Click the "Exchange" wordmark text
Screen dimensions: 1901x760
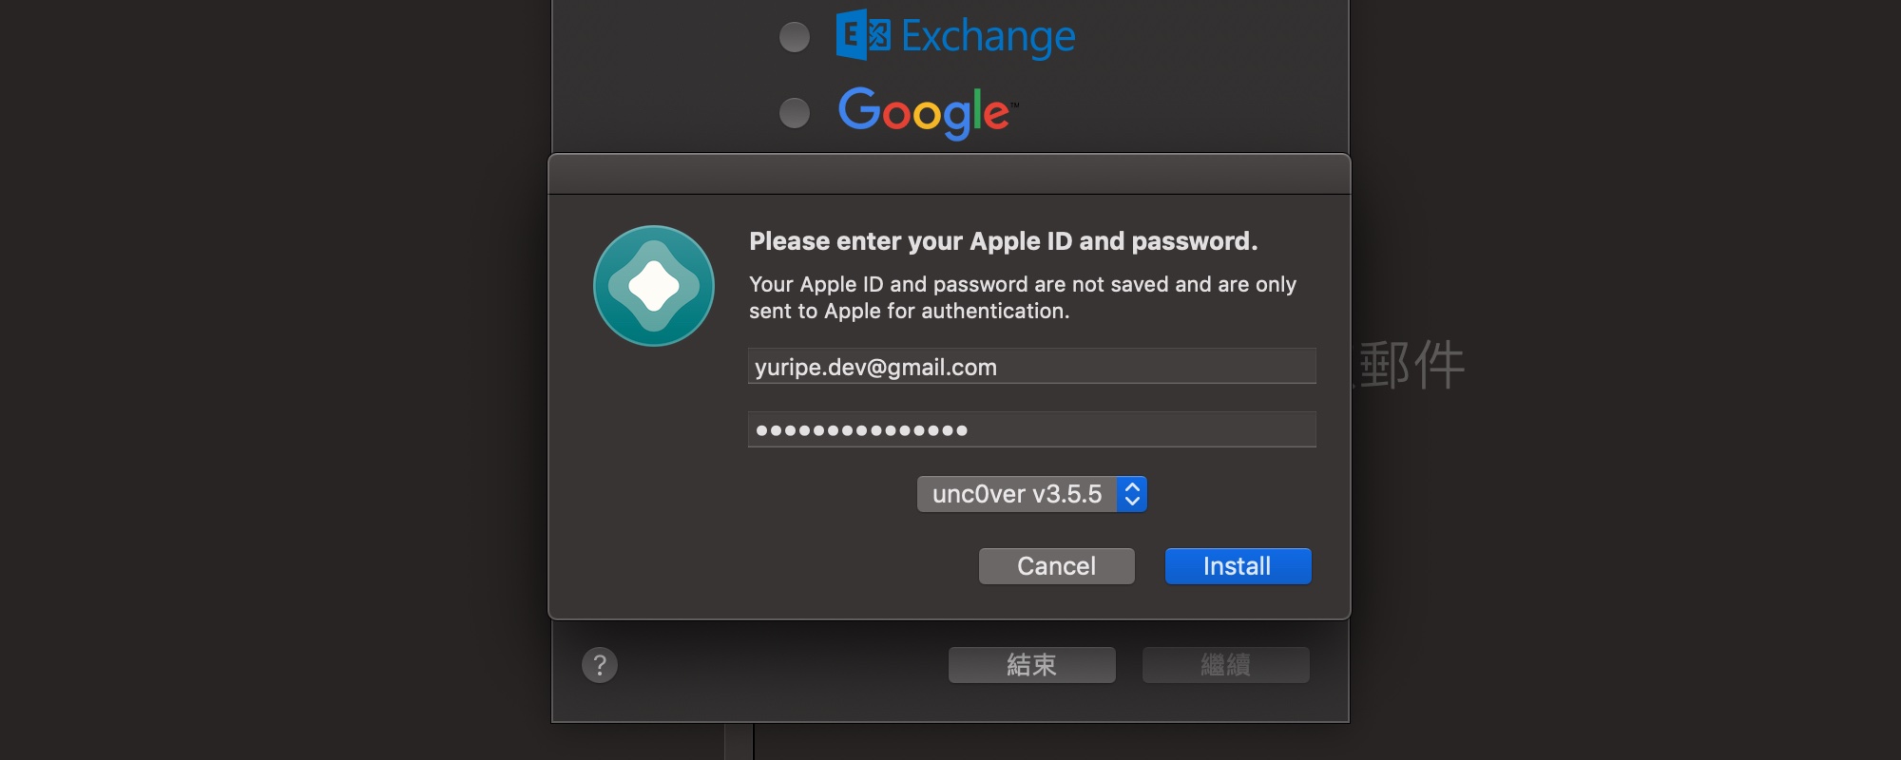click(989, 36)
